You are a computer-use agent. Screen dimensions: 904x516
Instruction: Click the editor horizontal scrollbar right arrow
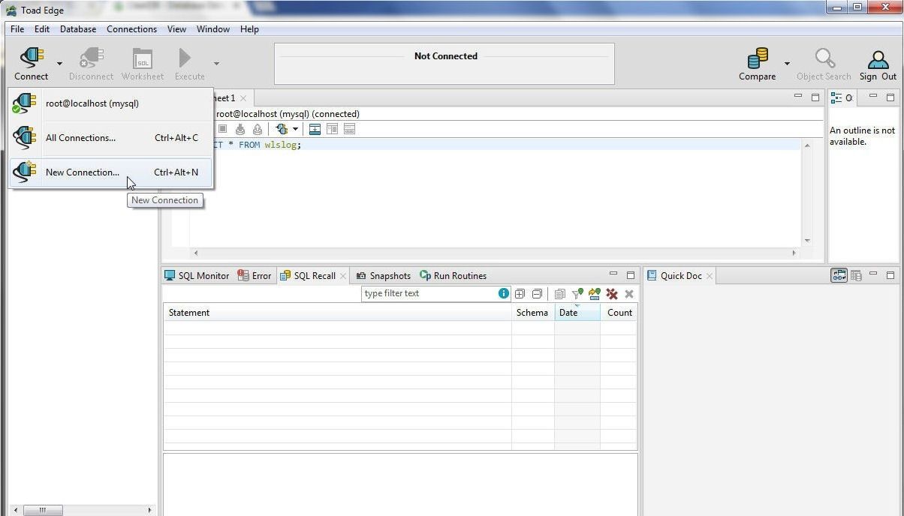(794, 253)
